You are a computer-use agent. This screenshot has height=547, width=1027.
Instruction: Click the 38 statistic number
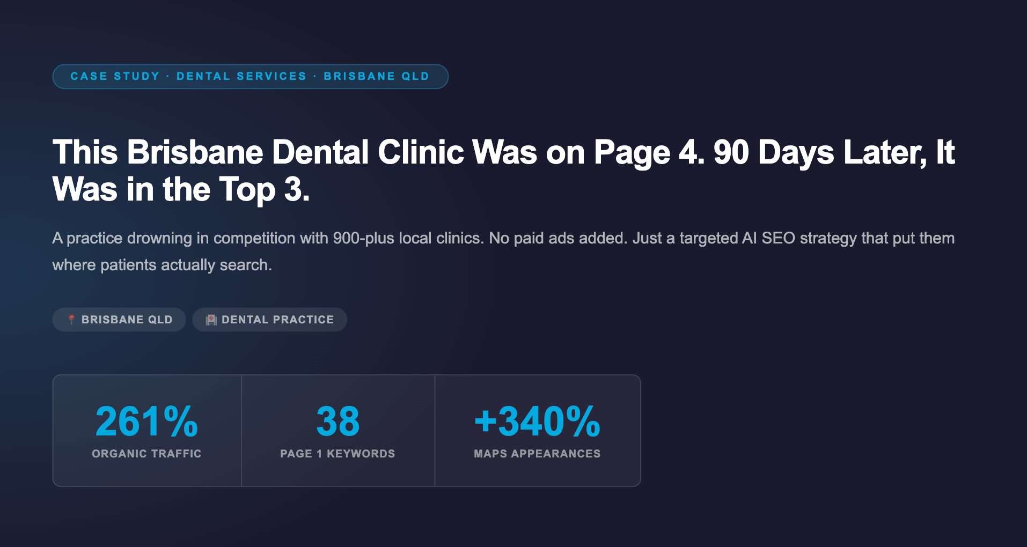(x=338, y=422)
